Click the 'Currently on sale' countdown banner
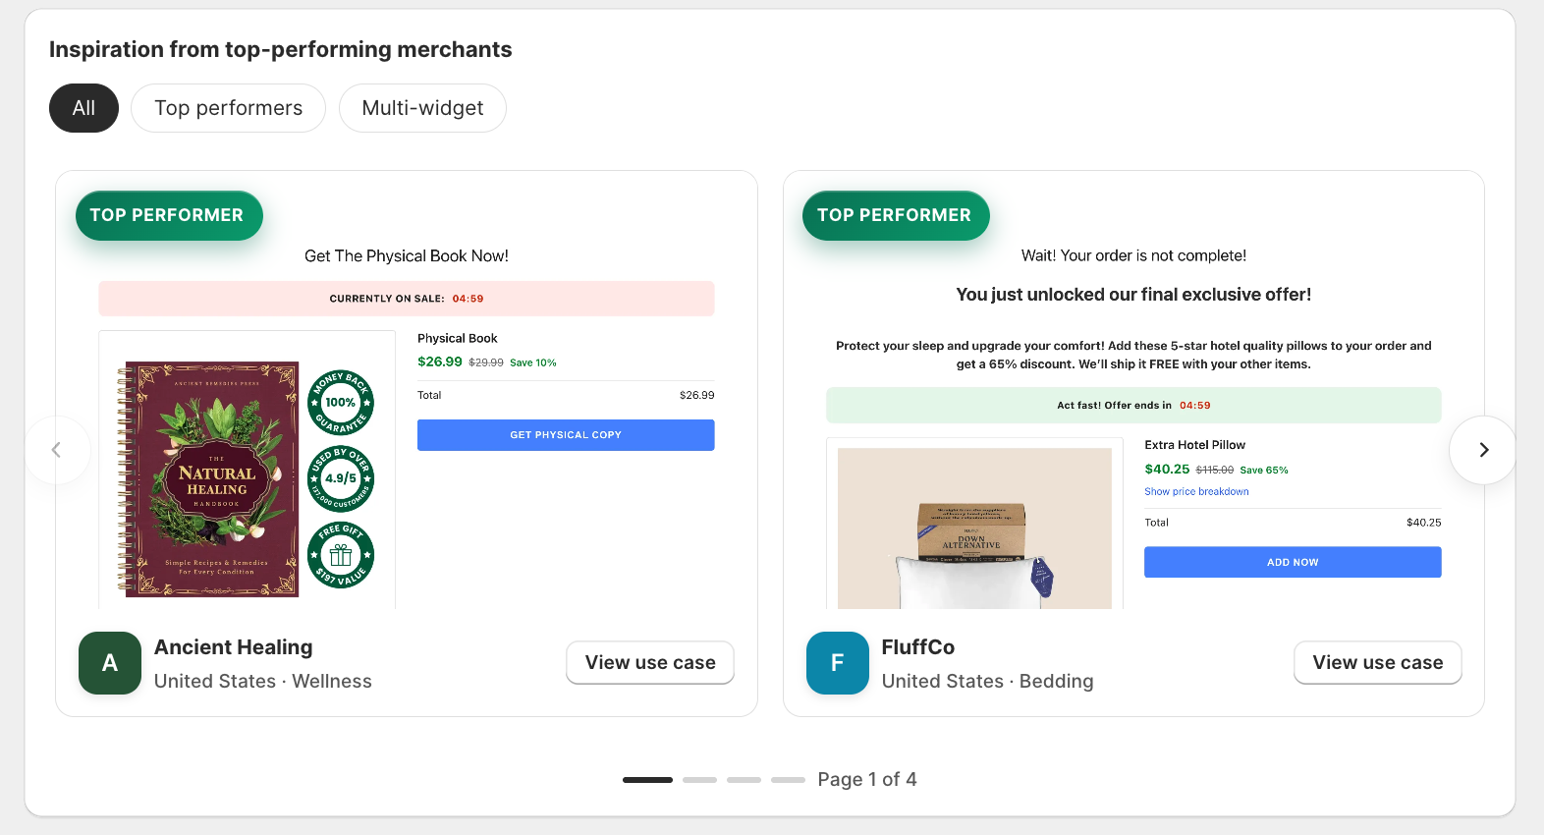This screenshot has height=835, width=1544. [x=407, y=299]
